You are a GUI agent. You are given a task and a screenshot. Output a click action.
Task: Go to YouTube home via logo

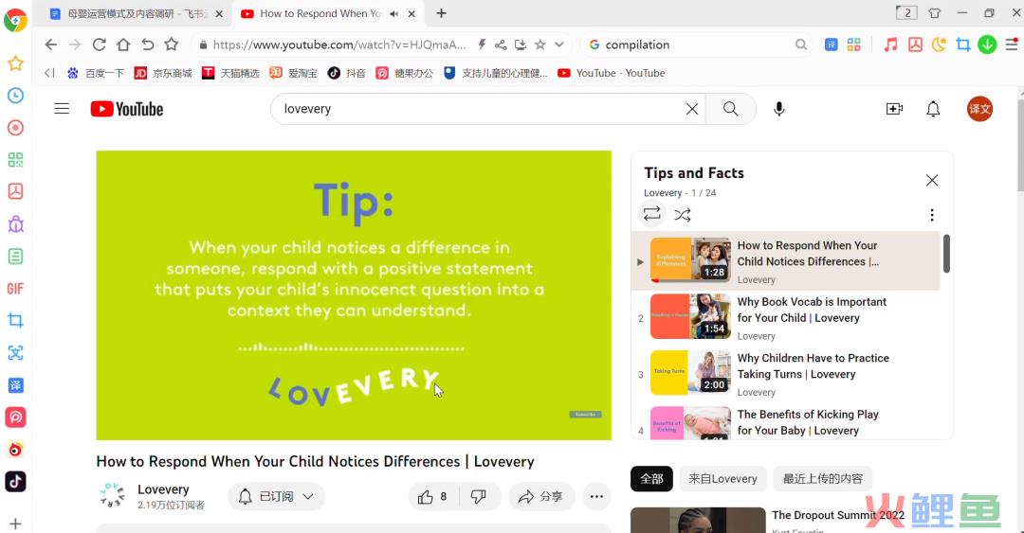tap(127, 109)
